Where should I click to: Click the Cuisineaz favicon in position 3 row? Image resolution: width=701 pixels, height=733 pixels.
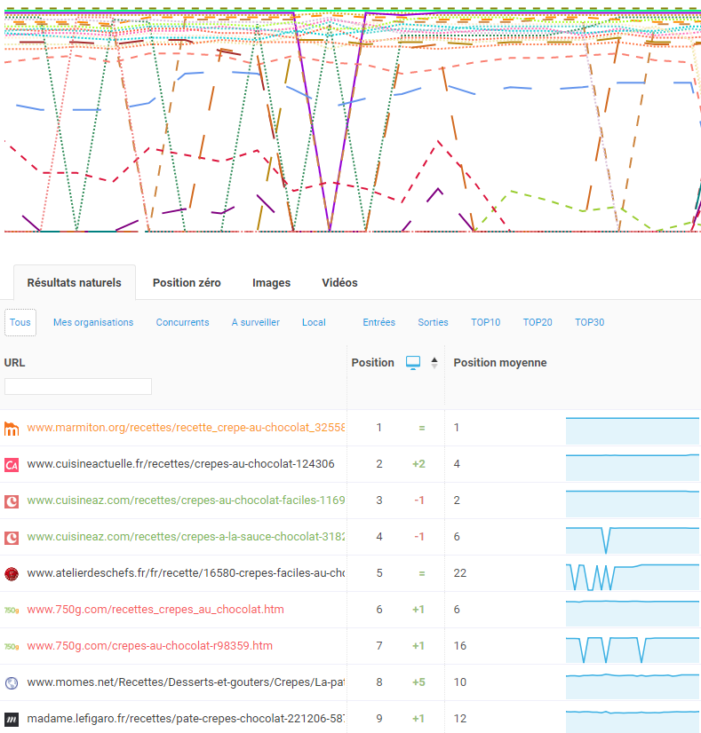click(x=12, y=500)
